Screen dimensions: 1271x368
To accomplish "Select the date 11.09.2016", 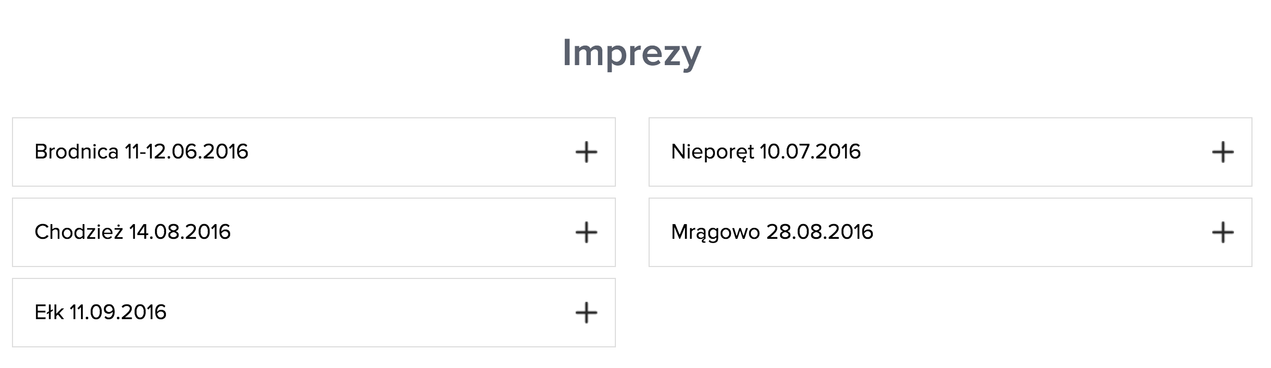I will click(118, 313).
